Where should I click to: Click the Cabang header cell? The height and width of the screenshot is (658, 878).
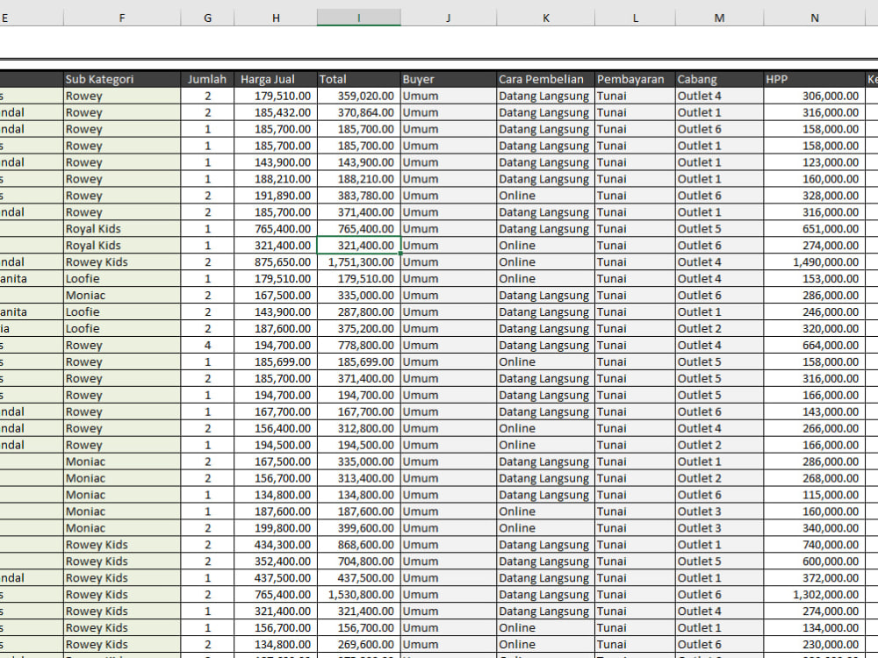tap(720, 80)
